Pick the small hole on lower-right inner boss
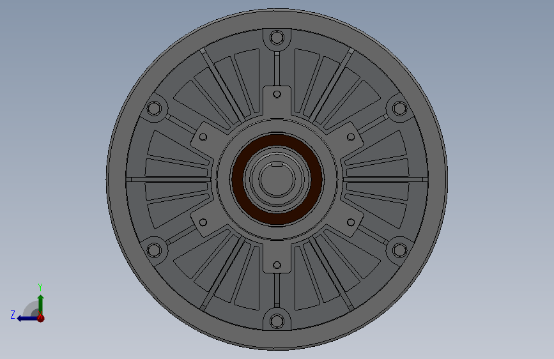Viewport: 554px width, 359px height. (x=351, y=222)
